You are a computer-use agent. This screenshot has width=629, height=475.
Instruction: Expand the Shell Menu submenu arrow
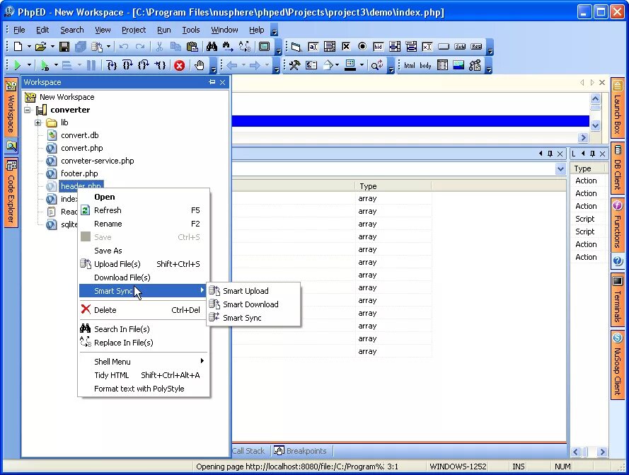202,361
